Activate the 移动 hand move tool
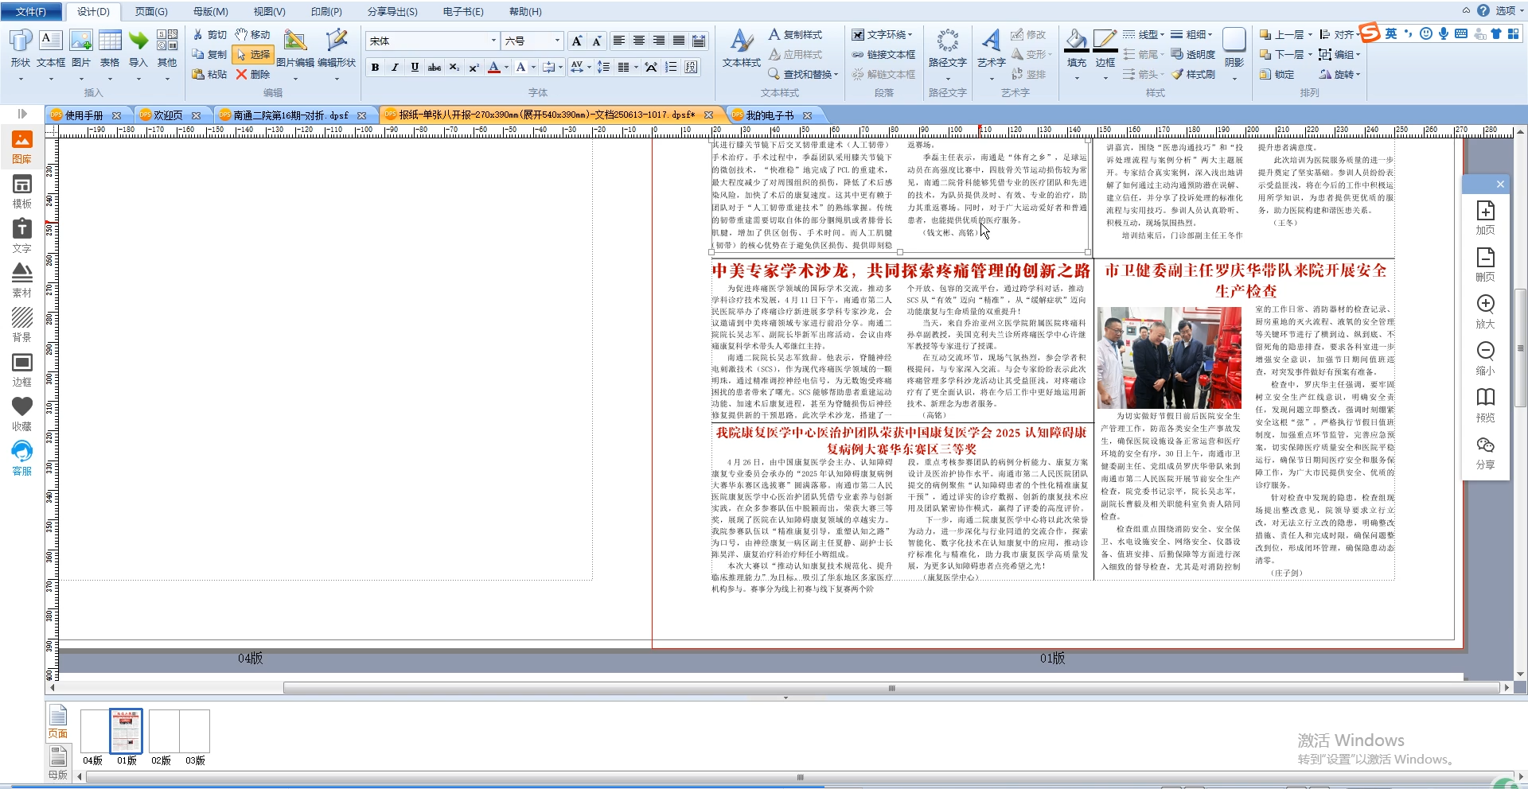The width and height of the screenshot is (1528, 789). [253, 35]
